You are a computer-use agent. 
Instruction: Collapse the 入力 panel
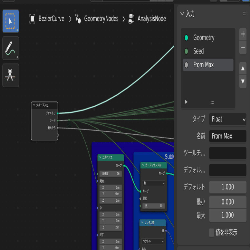tap(182, 14)
